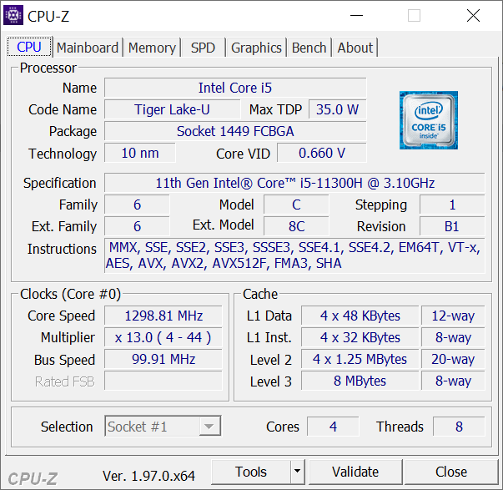Click L1 Data associativity 12-way
The image size is (503, 490).
(x=453, y=316)
